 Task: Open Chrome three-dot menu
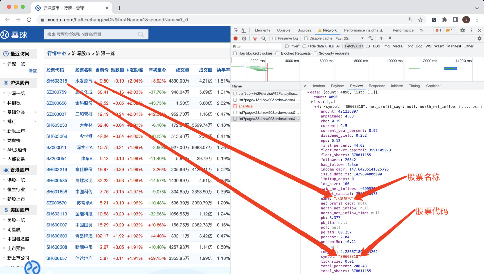point(477,20)
